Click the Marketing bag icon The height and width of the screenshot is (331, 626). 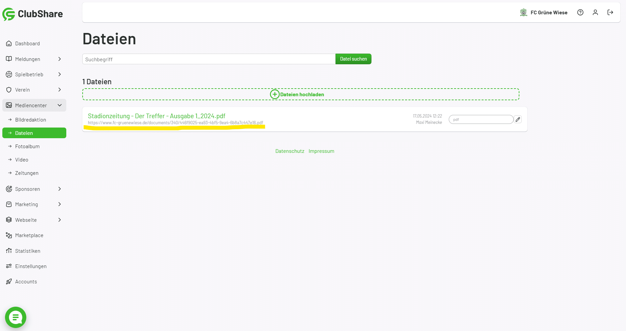9,204
